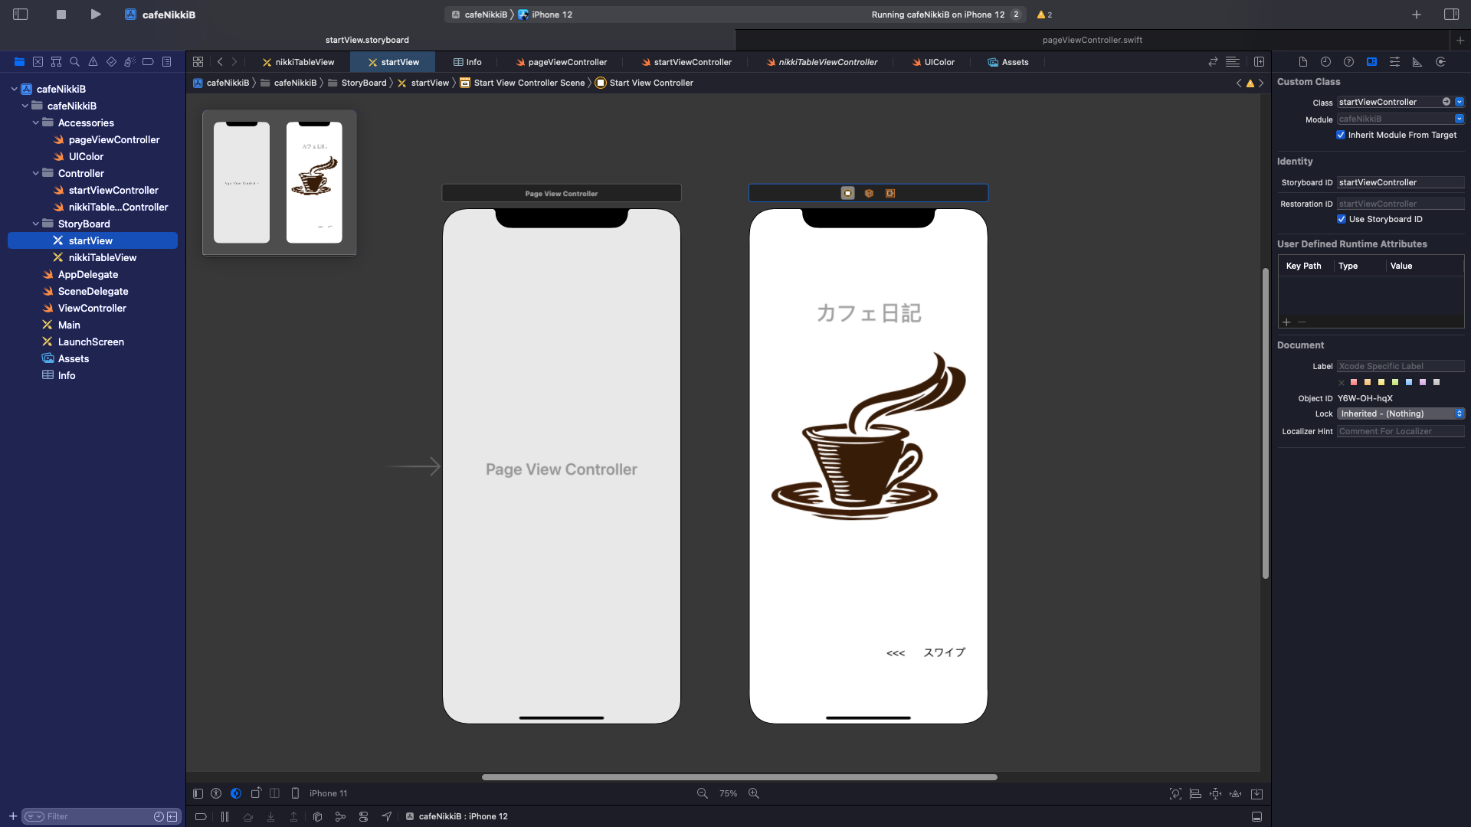Screen dimensions: 1471x827
Task: Show the Identity inspector
Action: pos(1371,62)
